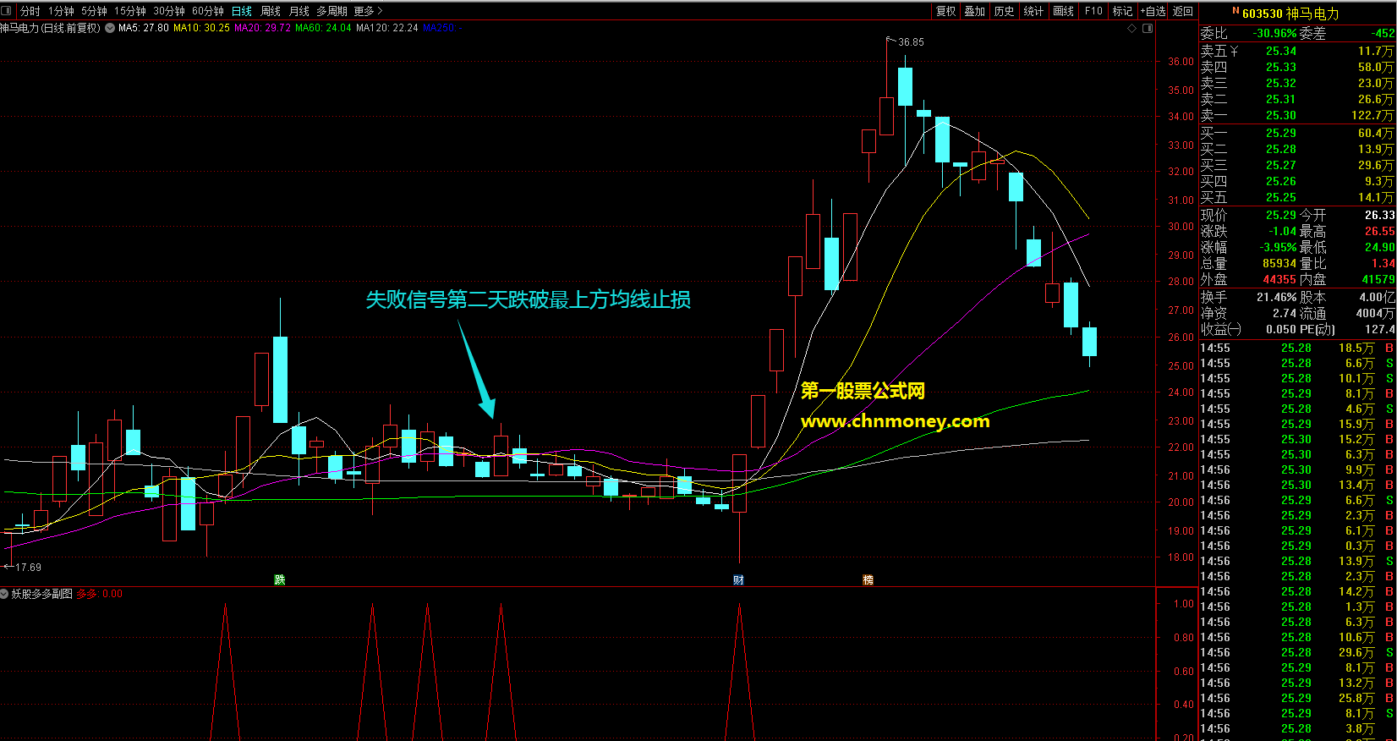Click the 最高 26.55 value
Screen dimensions: 1397x741
tap(1379, 231)
